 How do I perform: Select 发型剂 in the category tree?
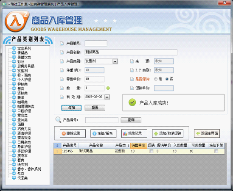(x=22, y=71)
